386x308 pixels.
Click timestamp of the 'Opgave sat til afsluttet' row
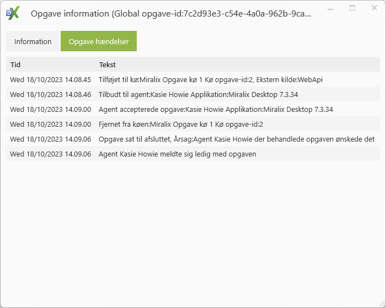coord(50,139)
